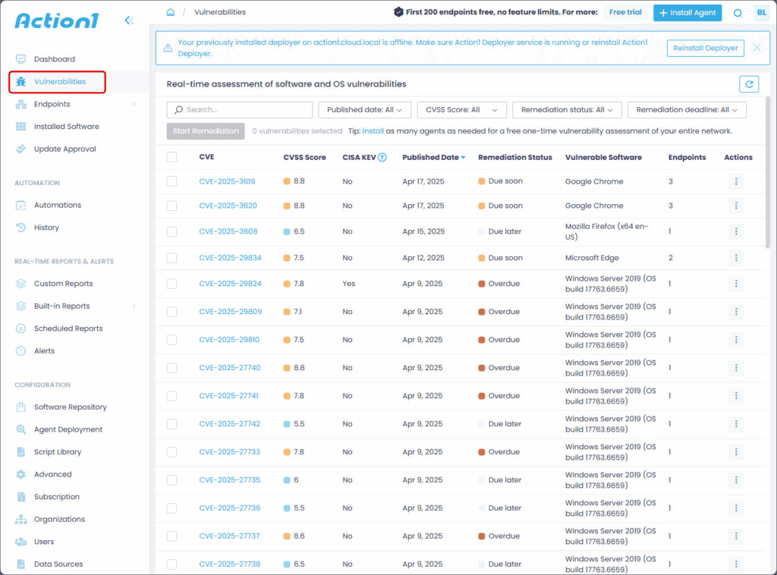Click the Users icon in sidebar

[20, 542]
